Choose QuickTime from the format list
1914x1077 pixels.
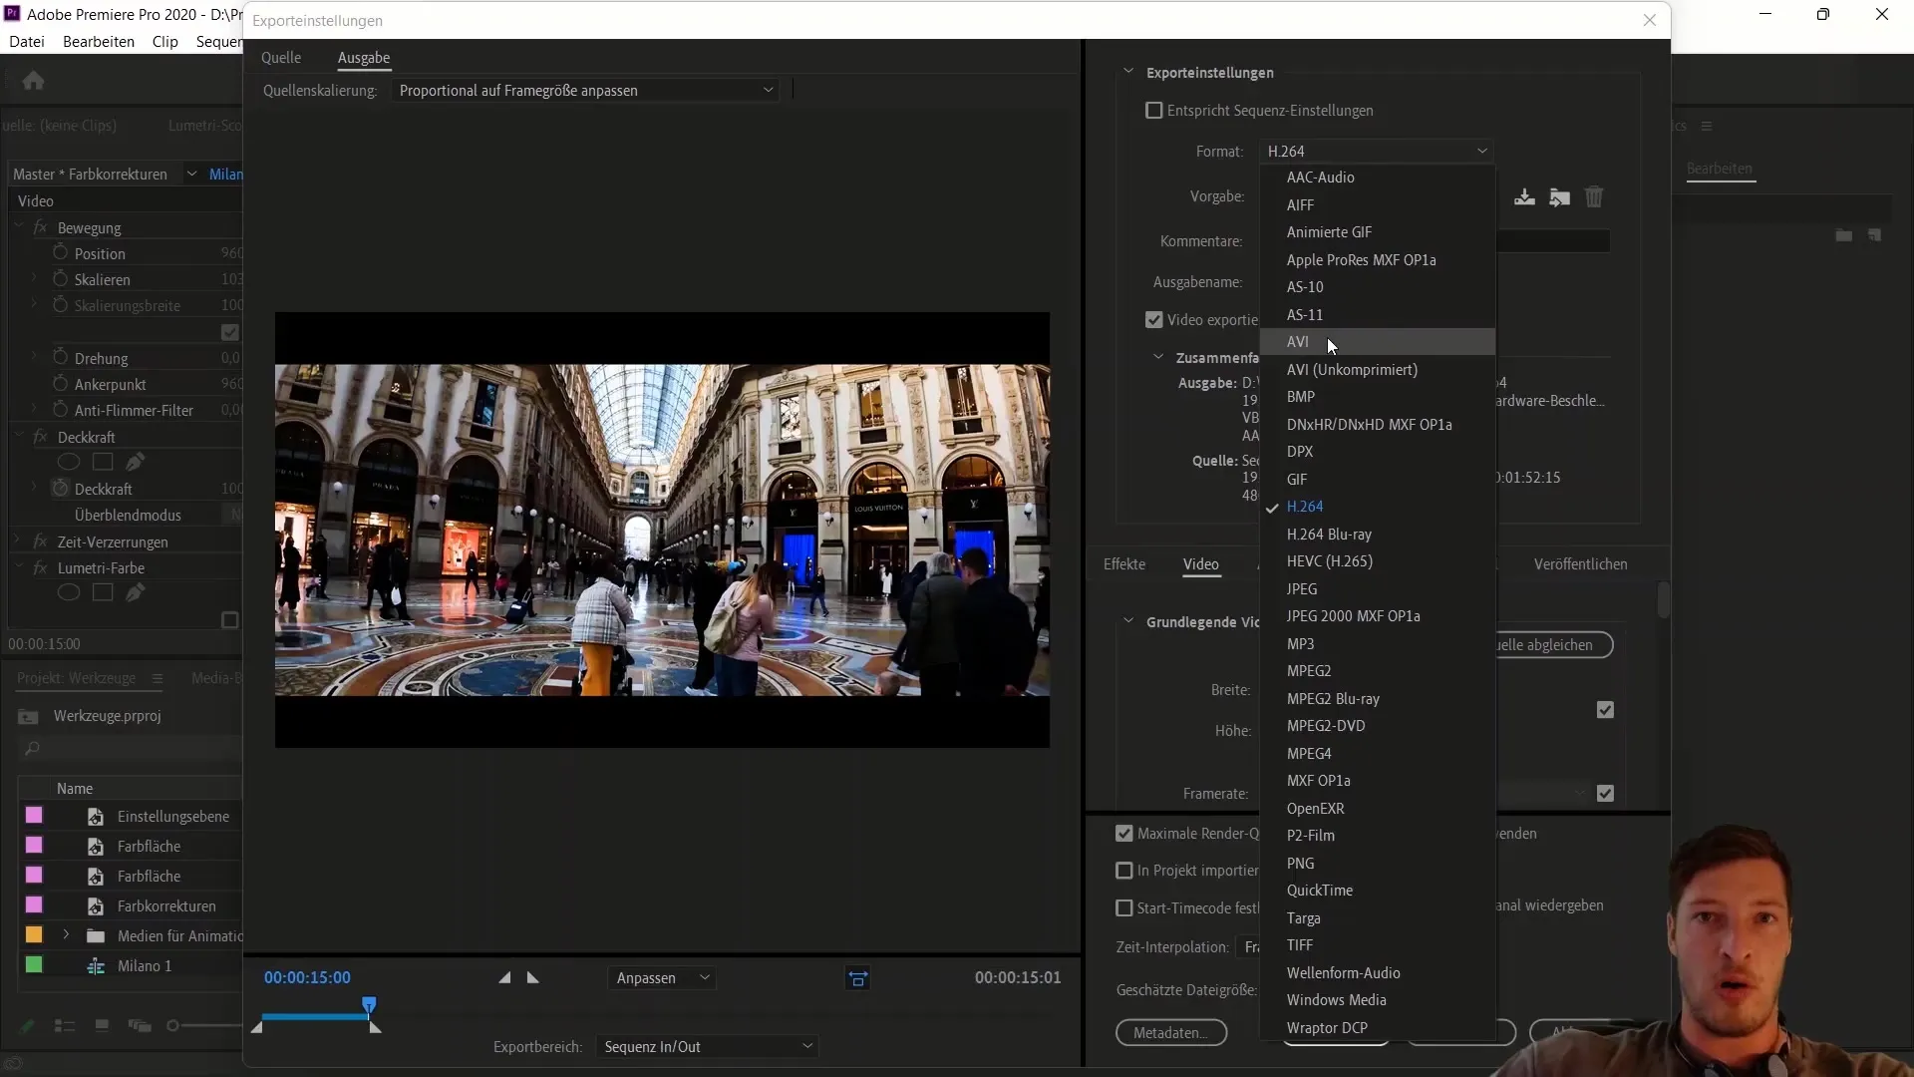point(1378,891)
